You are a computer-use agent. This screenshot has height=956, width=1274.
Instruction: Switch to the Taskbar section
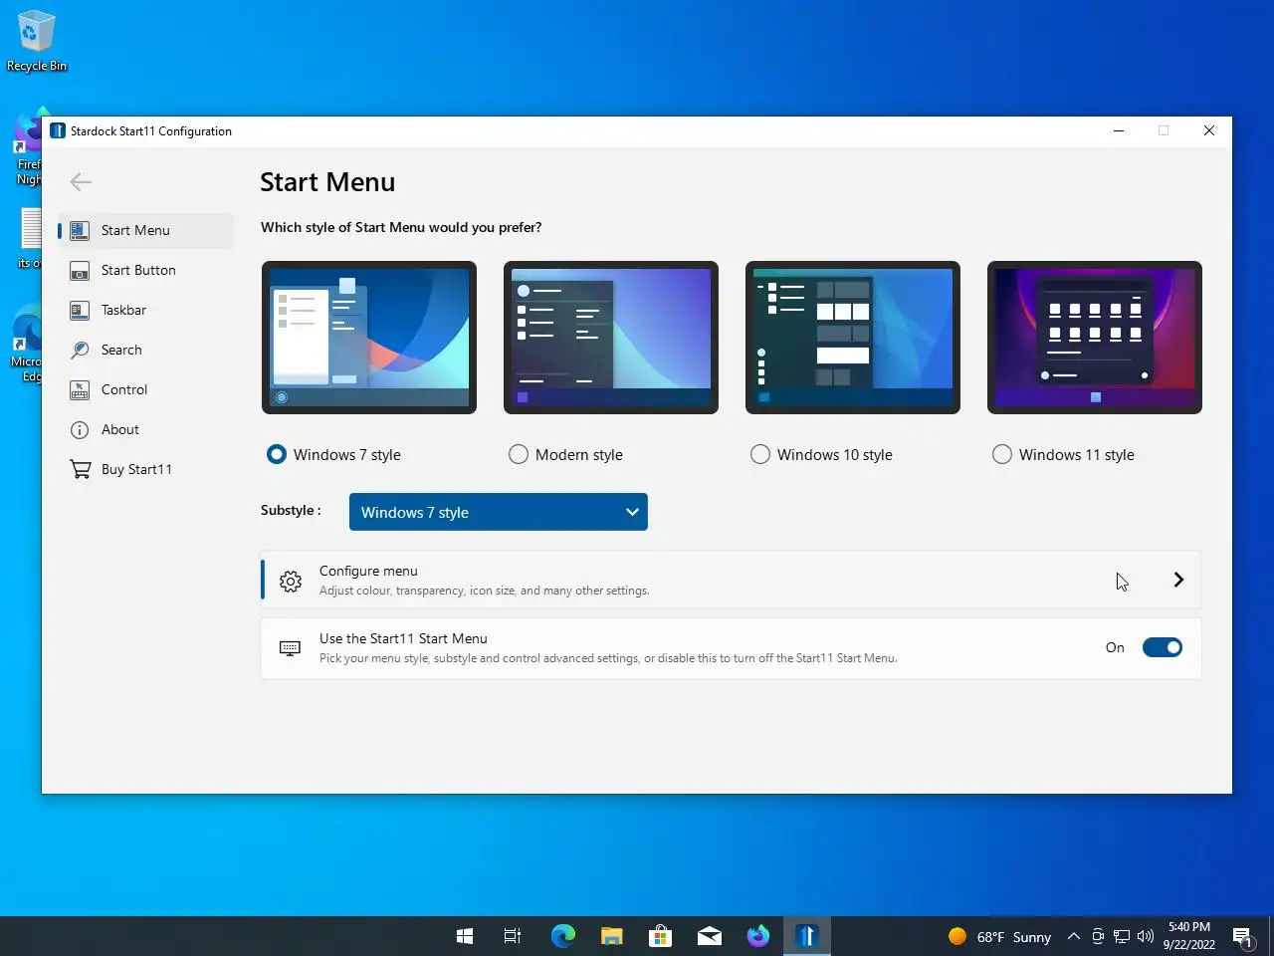(x=145, y=310)
